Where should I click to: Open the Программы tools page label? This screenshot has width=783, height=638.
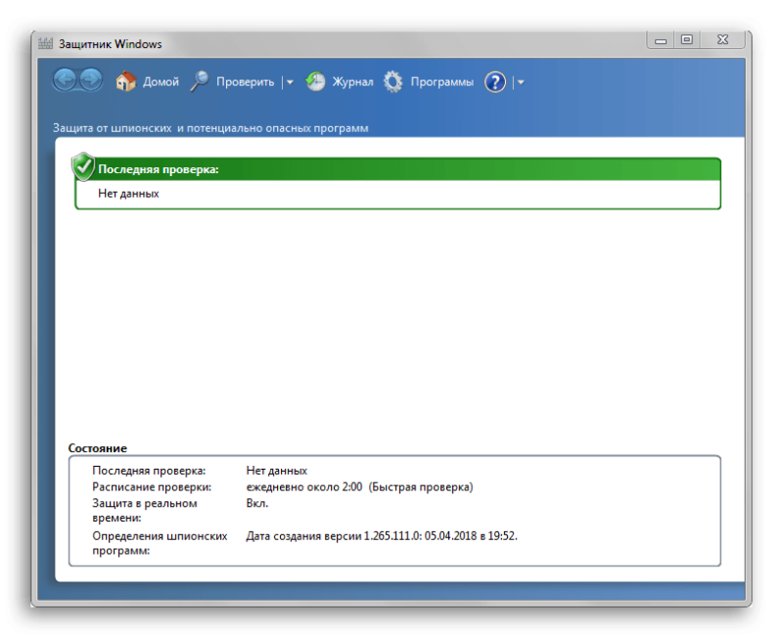(442, 82)
